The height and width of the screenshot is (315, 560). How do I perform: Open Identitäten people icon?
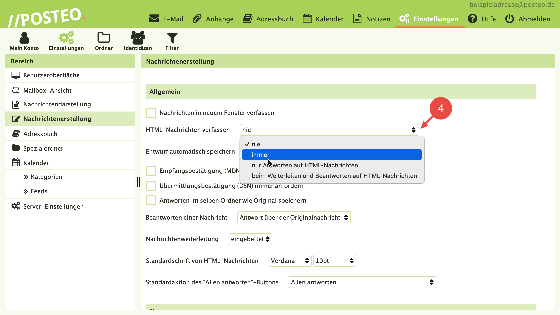point(138,38)
